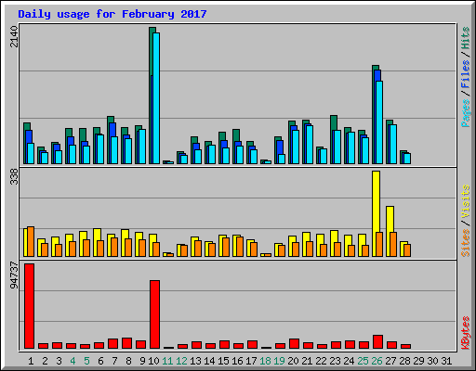Screen dimensions: 476x371
Task: Click the red KBytes bar for day 8
Action: 126,343
